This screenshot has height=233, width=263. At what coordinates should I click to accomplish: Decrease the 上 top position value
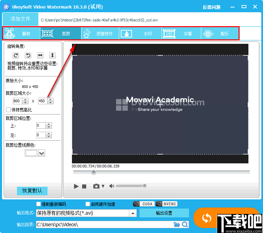pos(49,127)
